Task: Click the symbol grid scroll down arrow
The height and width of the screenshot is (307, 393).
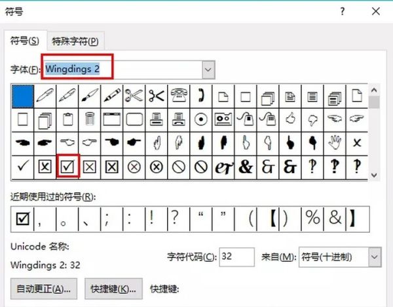Action: point(374,175)
